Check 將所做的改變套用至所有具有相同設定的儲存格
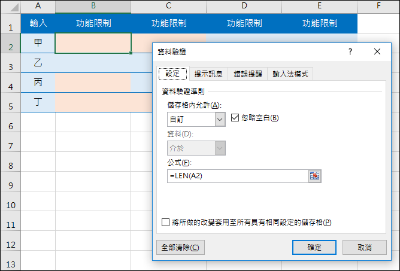The width and height of the screenshot is (400, 271). click(x=165, y=222)
